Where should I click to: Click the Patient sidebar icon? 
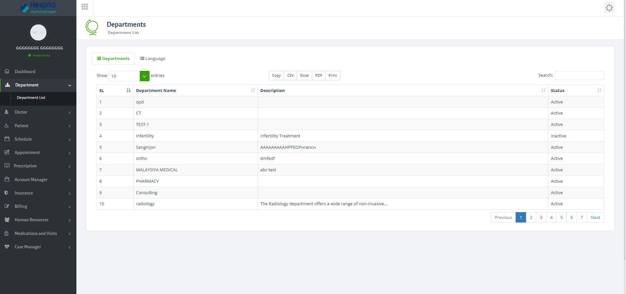point(7,126)
